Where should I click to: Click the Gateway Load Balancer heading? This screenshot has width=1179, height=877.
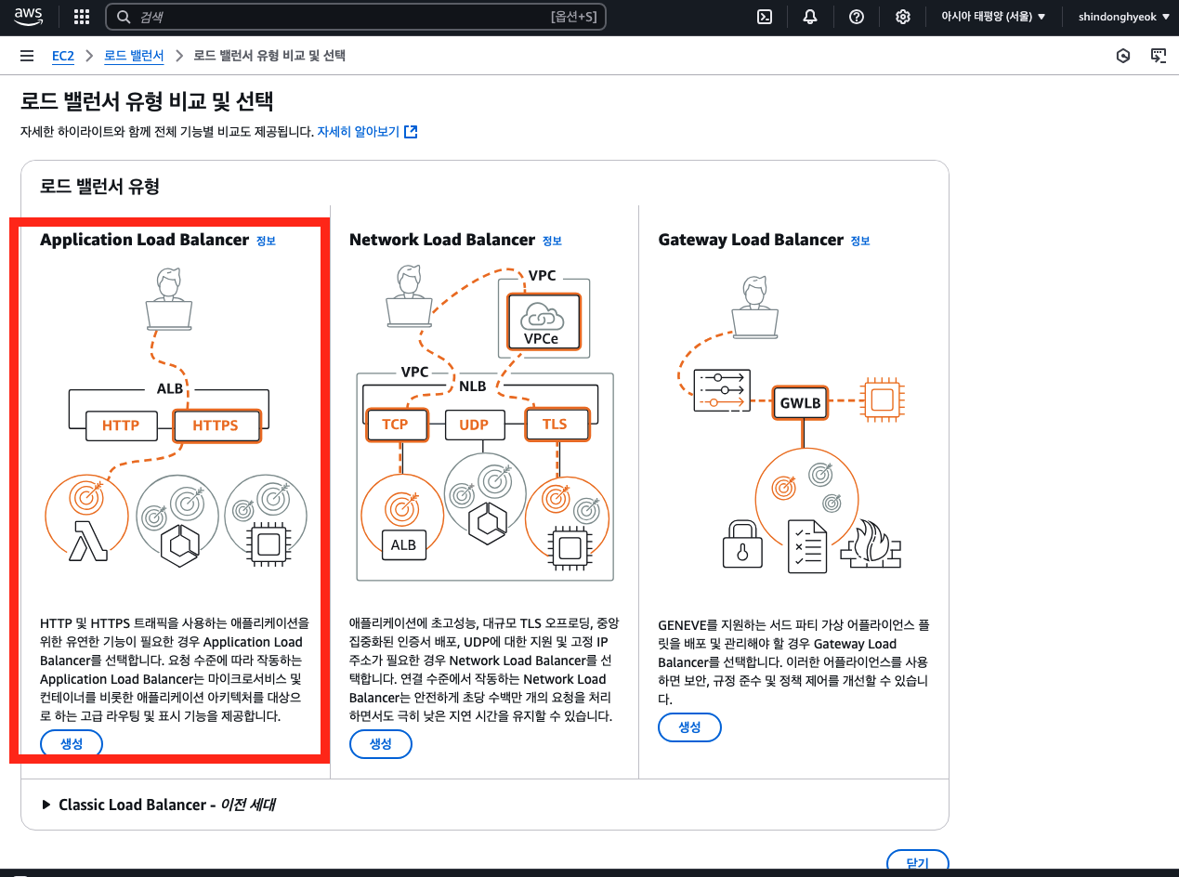pyautogui.click(x=751, y=240)
